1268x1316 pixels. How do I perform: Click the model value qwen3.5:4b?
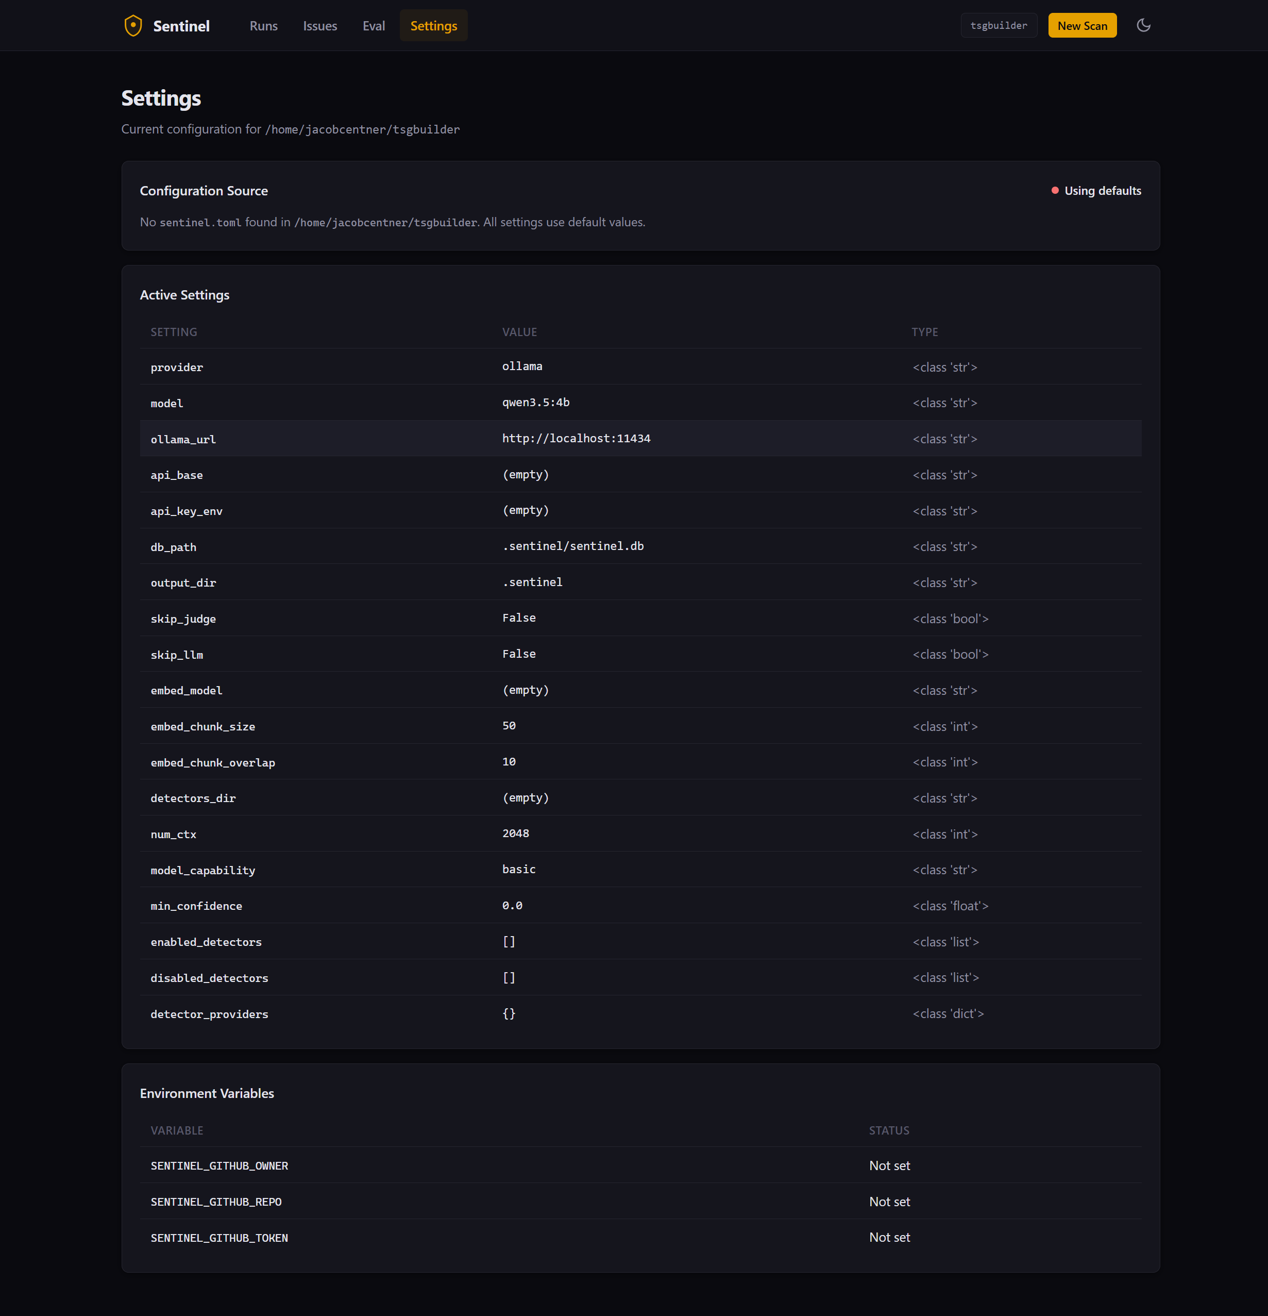point(536,402)
